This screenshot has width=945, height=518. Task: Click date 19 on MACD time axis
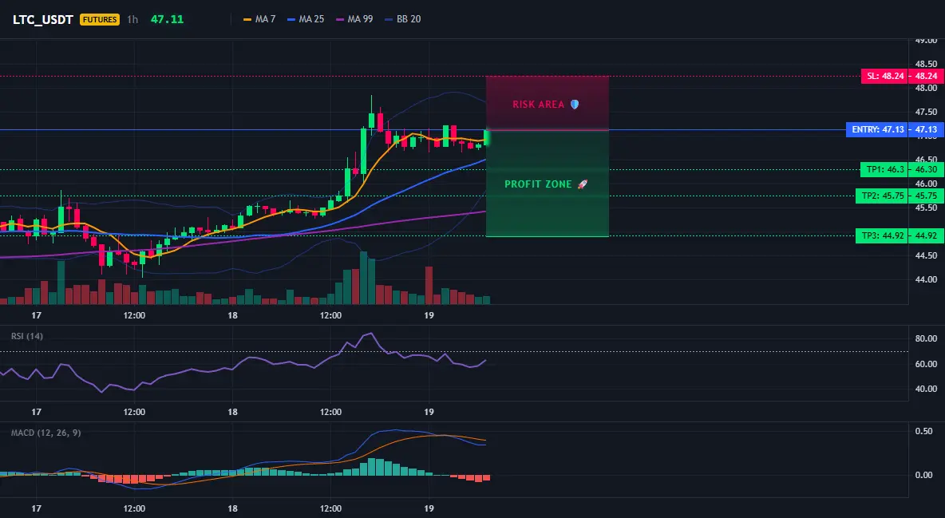tap(429, 508)
